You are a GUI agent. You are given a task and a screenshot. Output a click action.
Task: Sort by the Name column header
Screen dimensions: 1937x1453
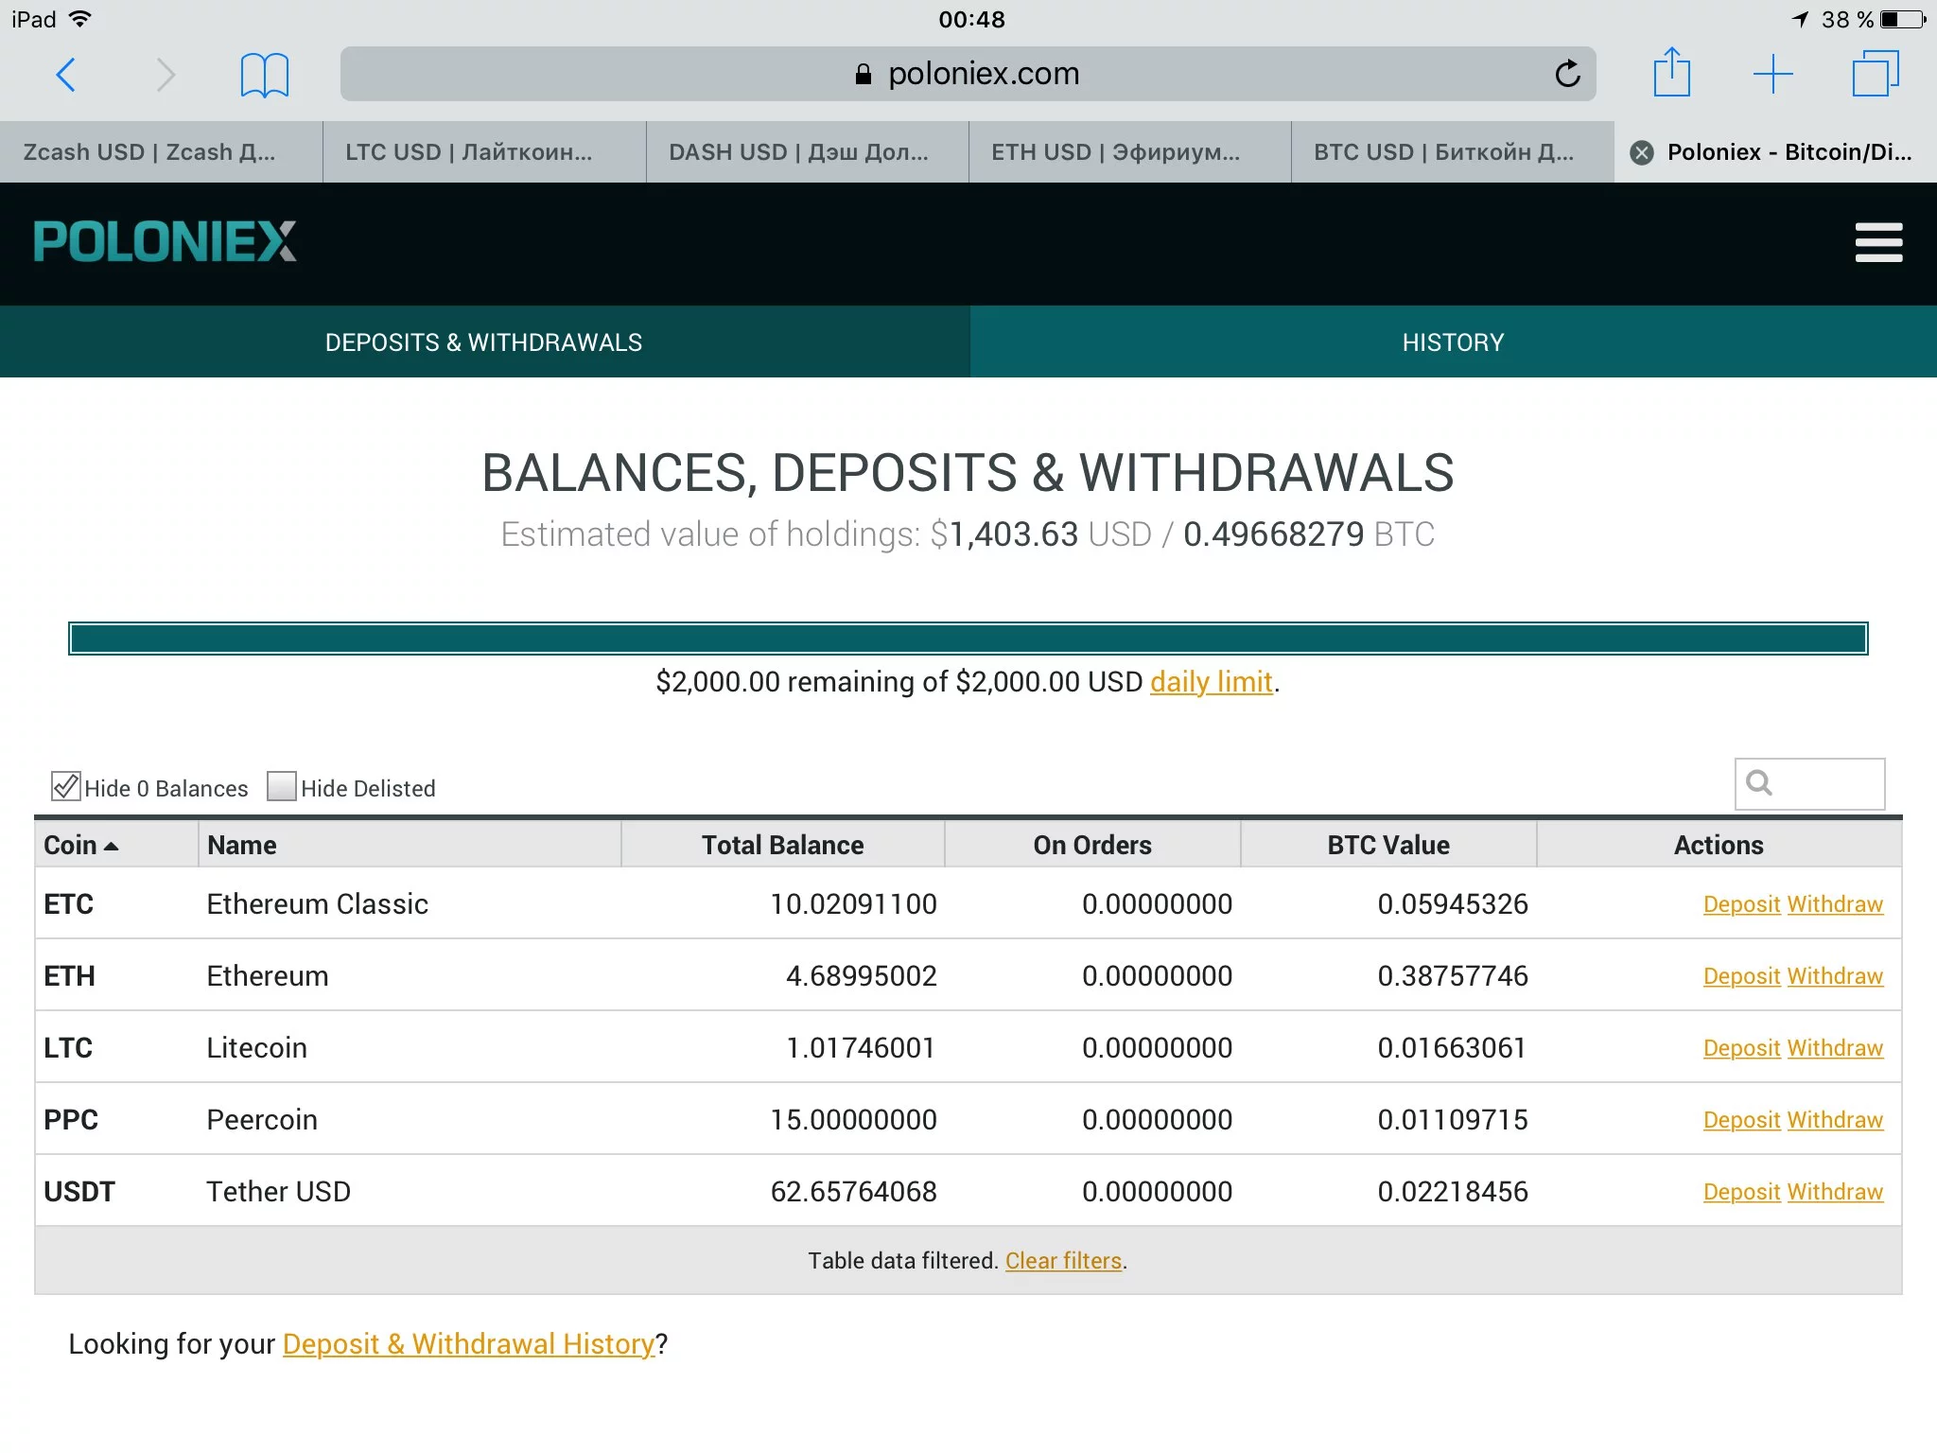(x=410, y=845)
